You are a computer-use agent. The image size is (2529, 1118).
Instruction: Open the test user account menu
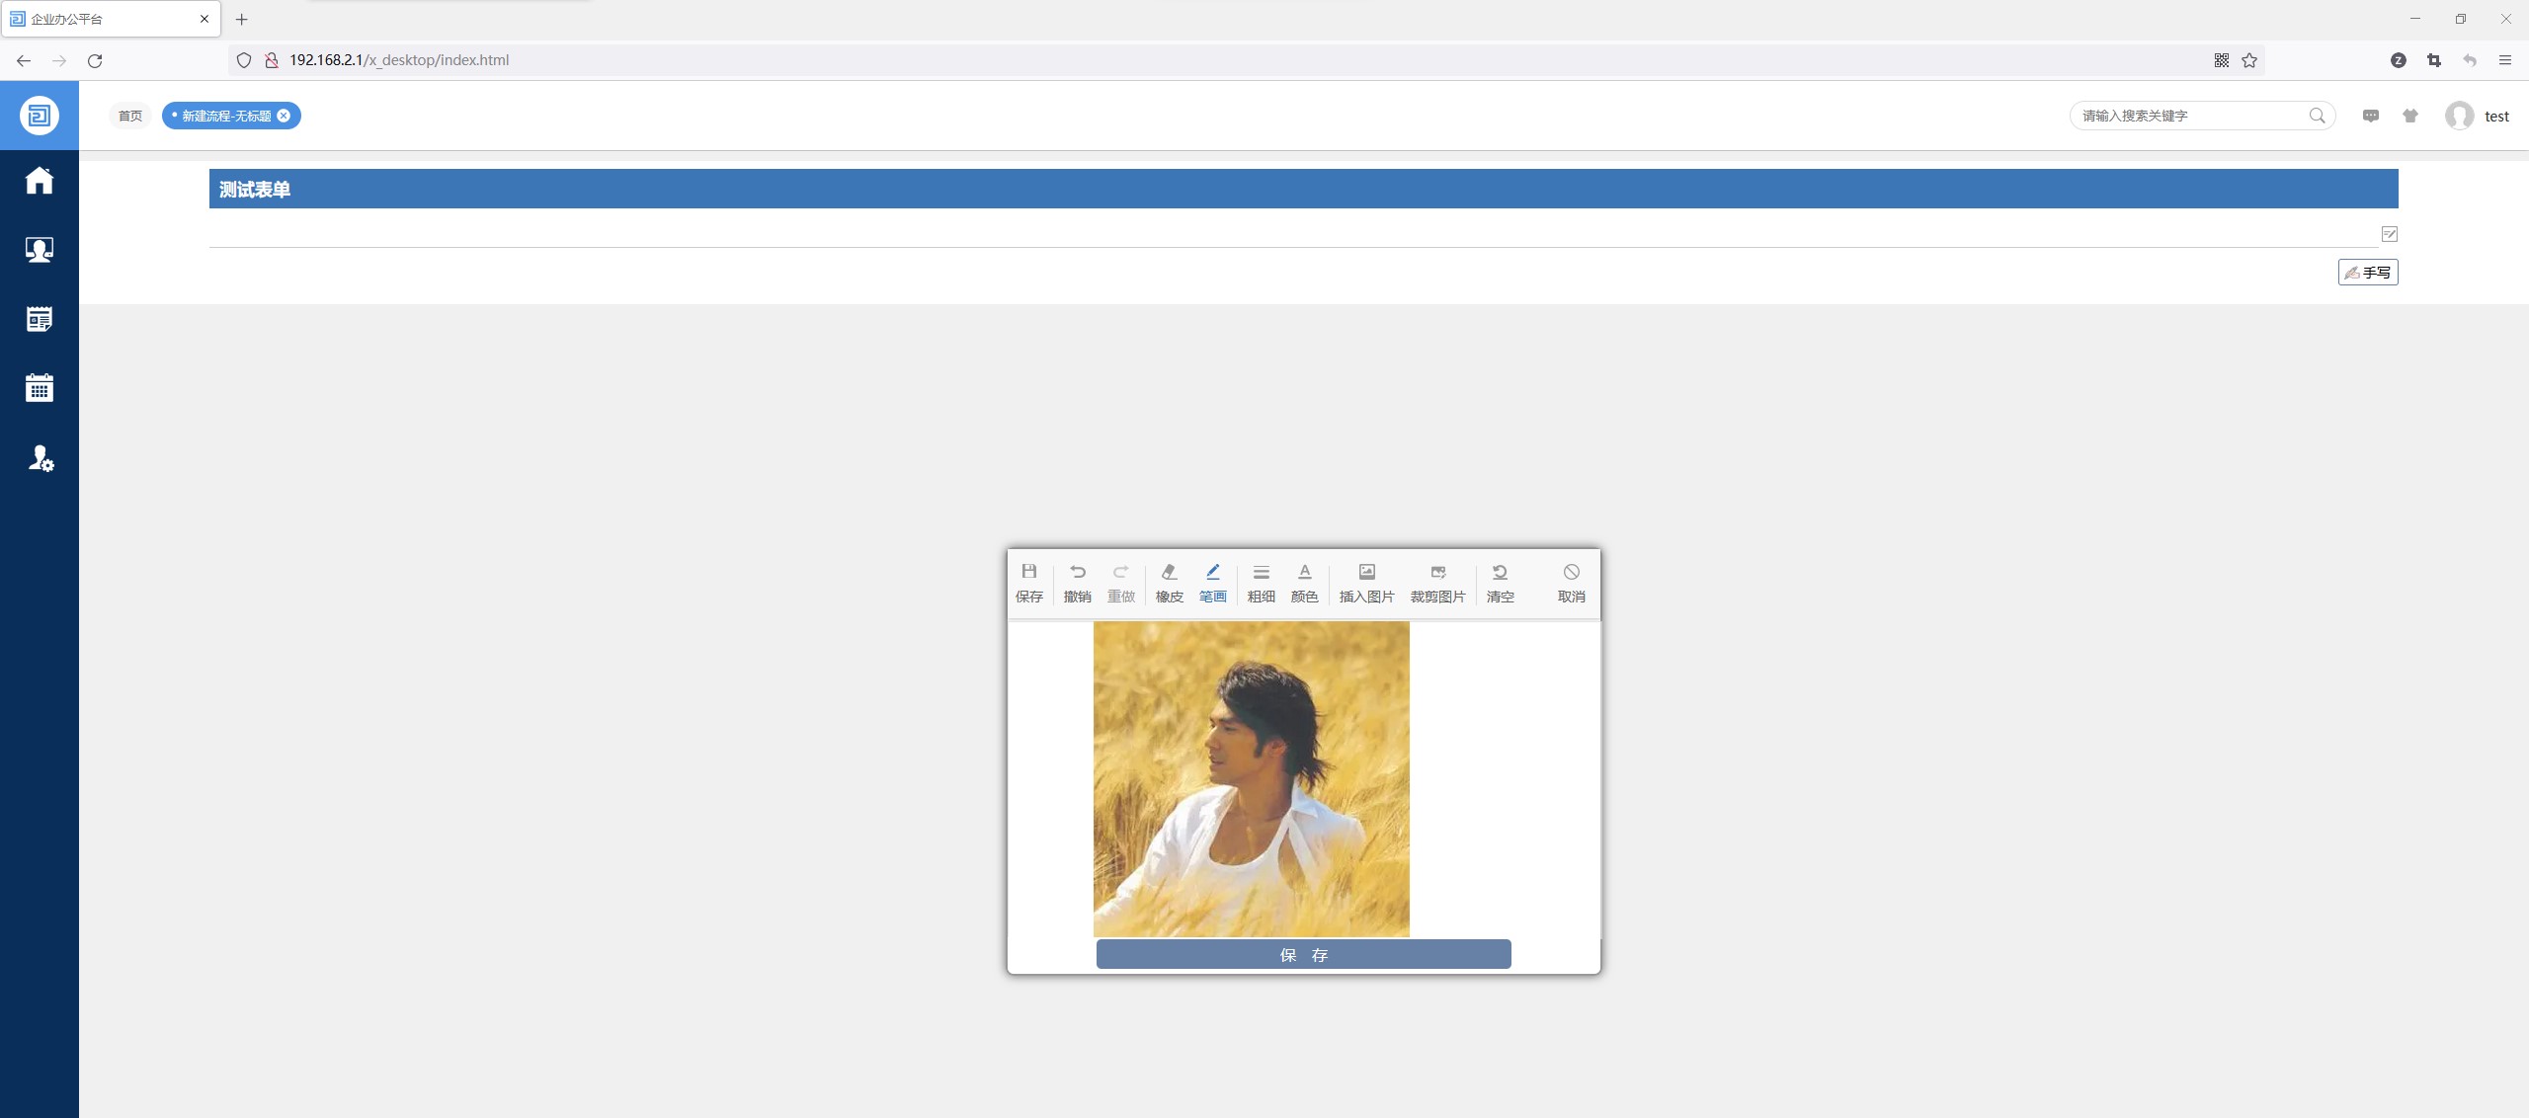(2477, 116)
